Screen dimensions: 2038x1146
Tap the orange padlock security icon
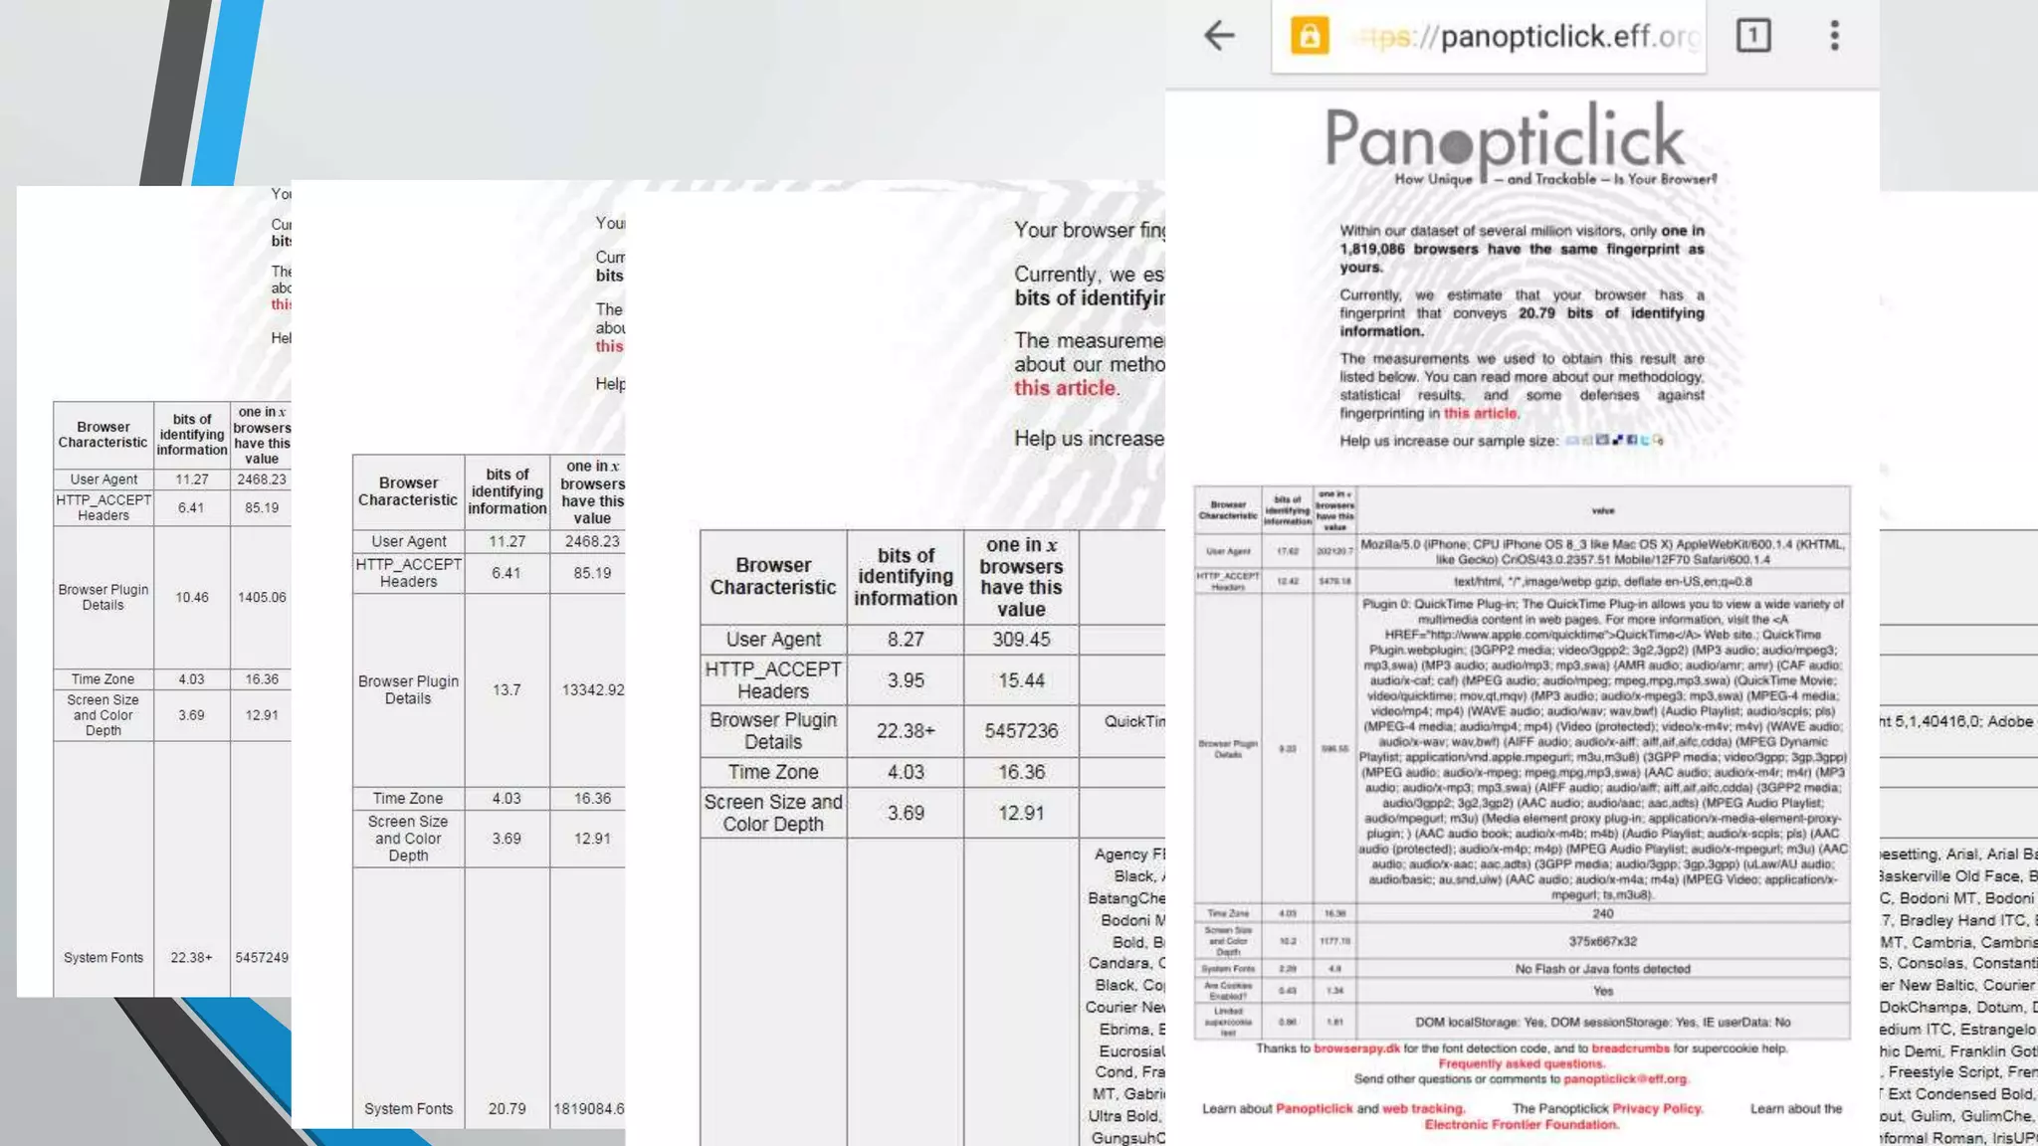tap(1310, 37)
